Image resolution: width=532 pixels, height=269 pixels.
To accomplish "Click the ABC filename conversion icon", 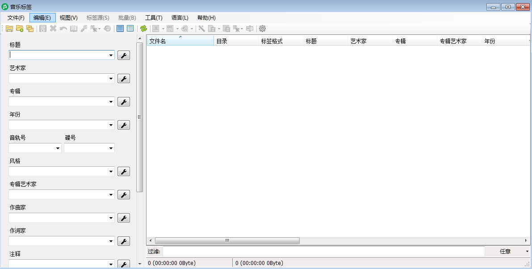I will click(170, 28).
